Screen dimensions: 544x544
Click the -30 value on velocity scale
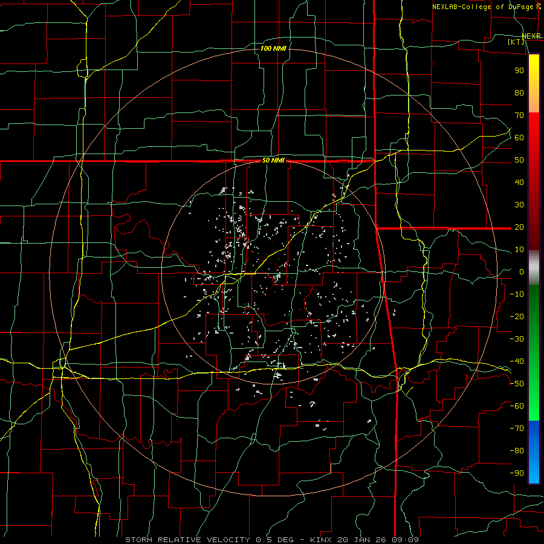517,339
